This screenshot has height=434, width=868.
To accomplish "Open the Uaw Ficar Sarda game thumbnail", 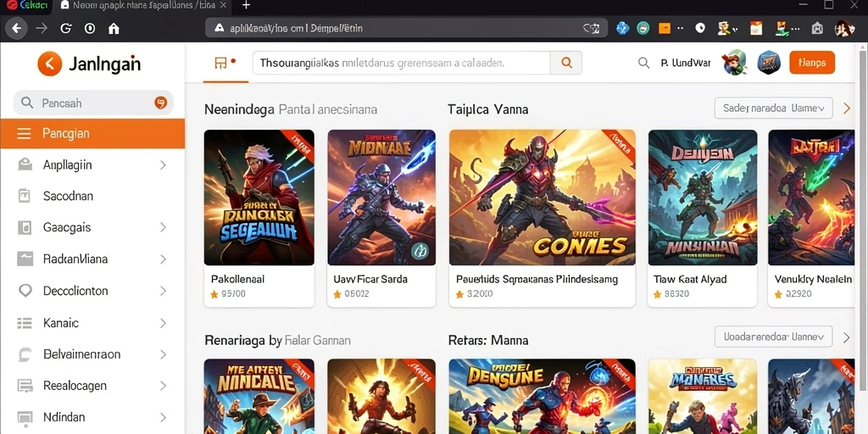I will [x=381, y=198].
